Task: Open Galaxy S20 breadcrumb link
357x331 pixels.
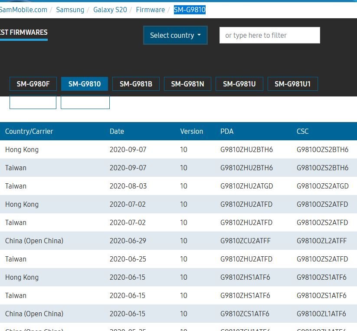Action: tap(110, 10)
